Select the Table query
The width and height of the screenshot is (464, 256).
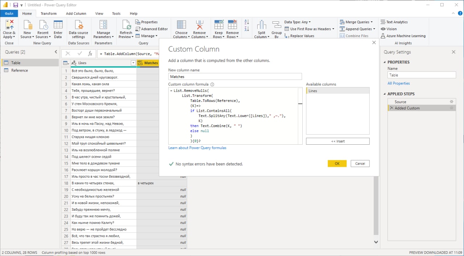30,63
